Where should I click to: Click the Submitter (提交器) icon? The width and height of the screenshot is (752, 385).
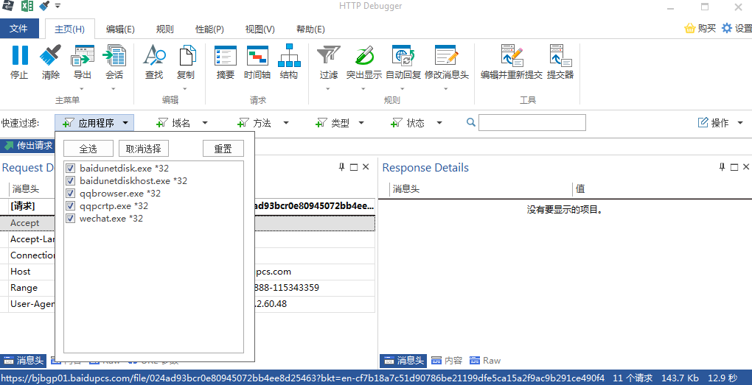pos(560,55)
